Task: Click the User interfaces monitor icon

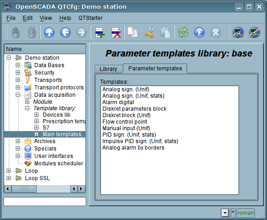Action: 28,156
